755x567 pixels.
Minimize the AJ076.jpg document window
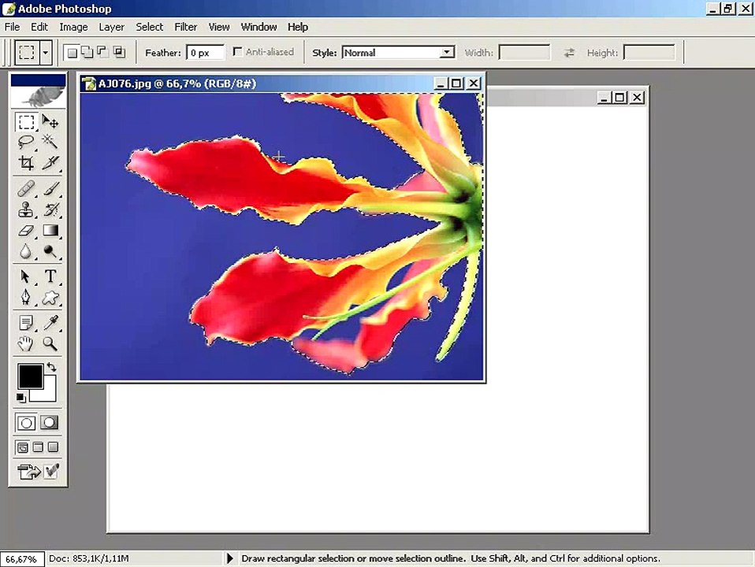(x=441, y=83)
